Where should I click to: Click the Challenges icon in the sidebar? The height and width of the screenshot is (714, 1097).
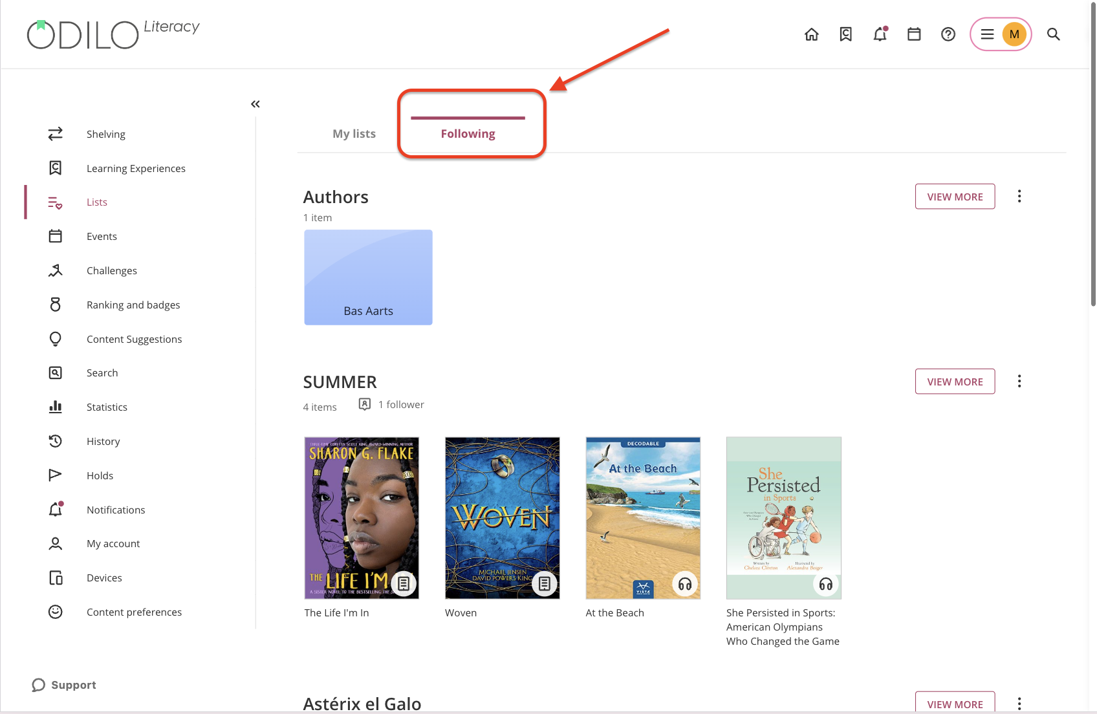(56, 270)
